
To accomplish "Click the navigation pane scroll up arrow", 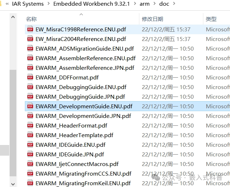I will click(13, 17).
